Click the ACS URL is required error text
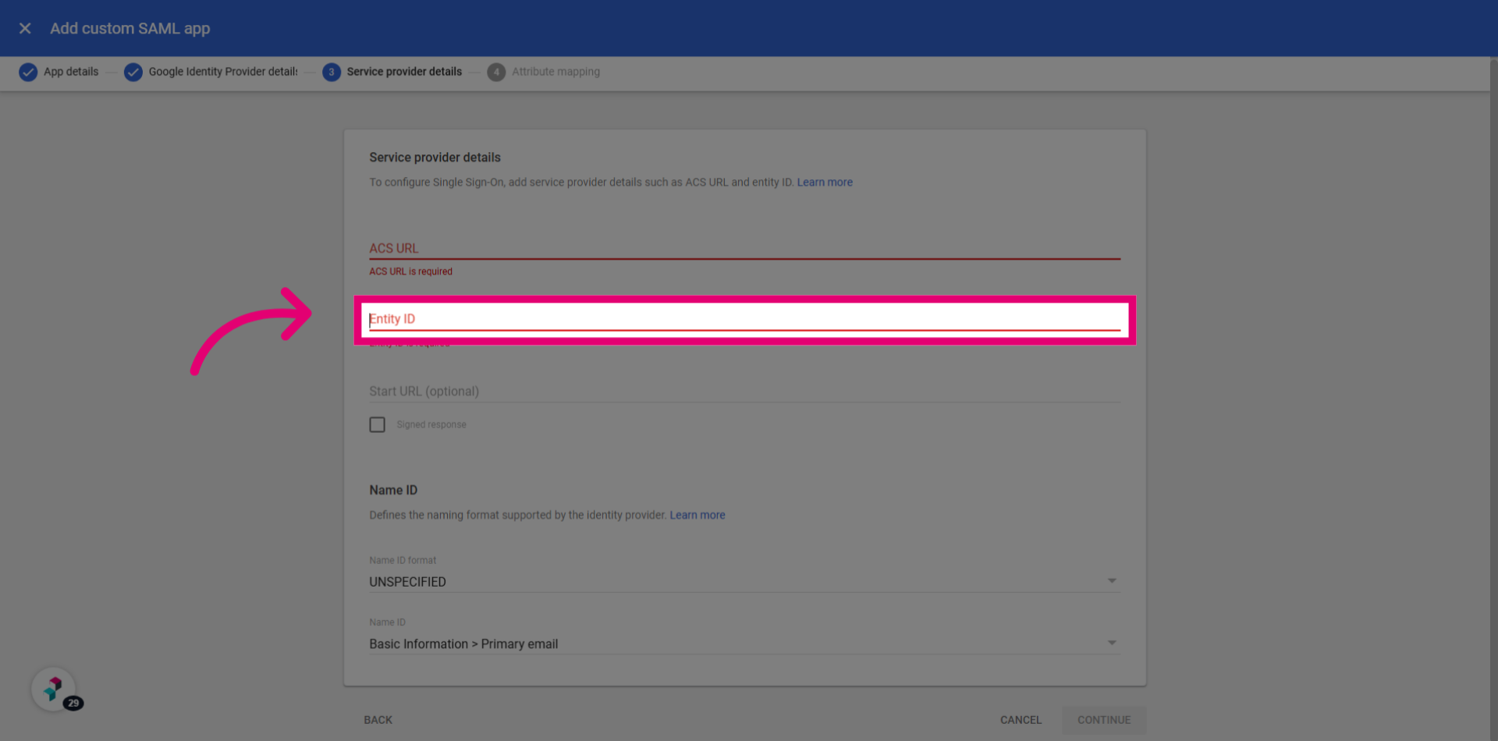 coord(410,271)
